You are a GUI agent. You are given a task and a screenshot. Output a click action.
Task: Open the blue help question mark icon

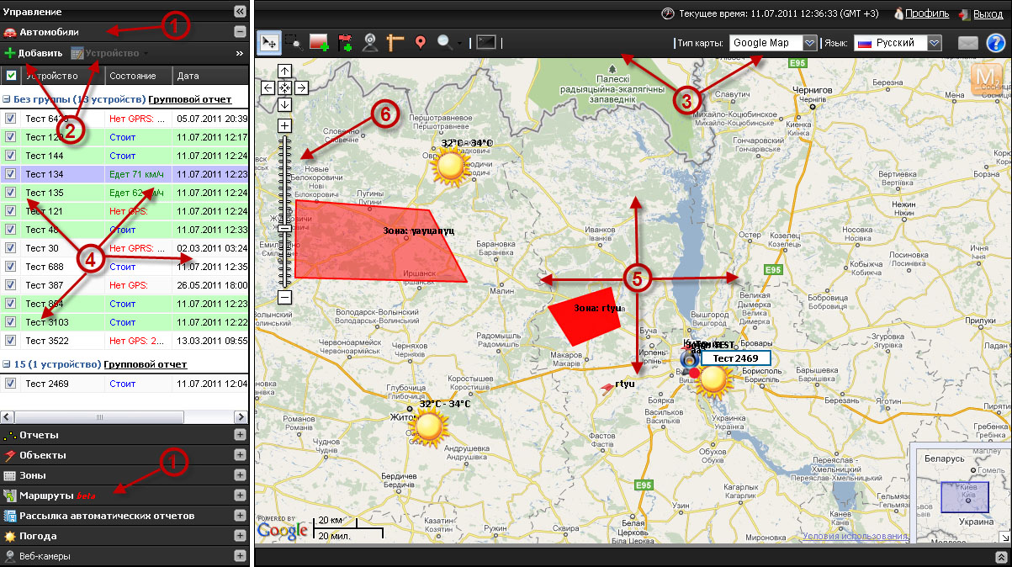click(x=995, y=43)
